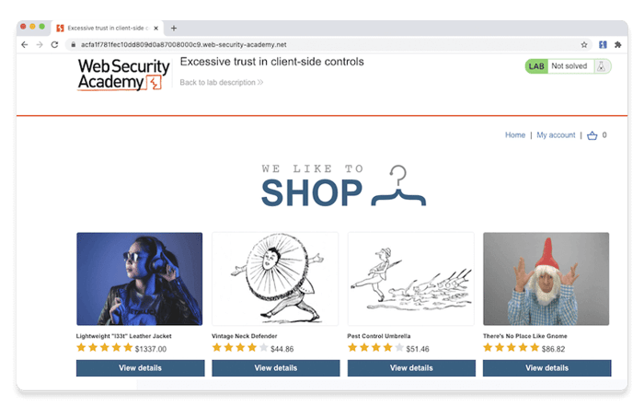Click the lab flask icon
The height and width of the screenshot is (417, 644).
pyautogui.click(x=602, y=66)
